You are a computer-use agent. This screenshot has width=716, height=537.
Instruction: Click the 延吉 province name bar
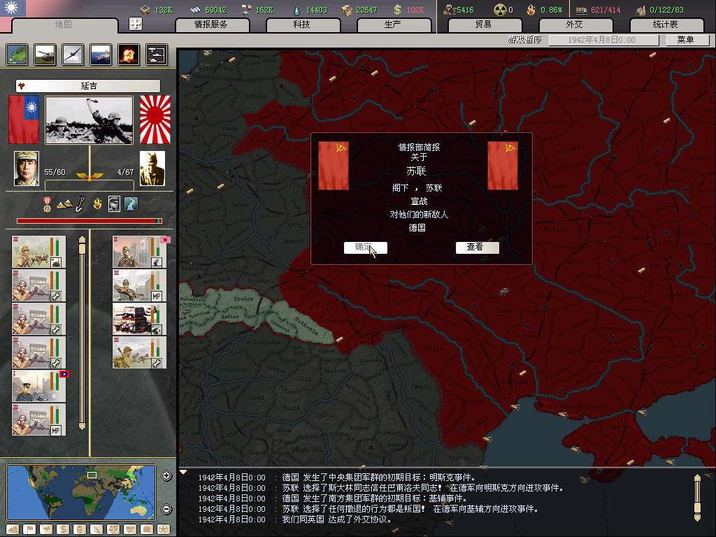[88, 86]
